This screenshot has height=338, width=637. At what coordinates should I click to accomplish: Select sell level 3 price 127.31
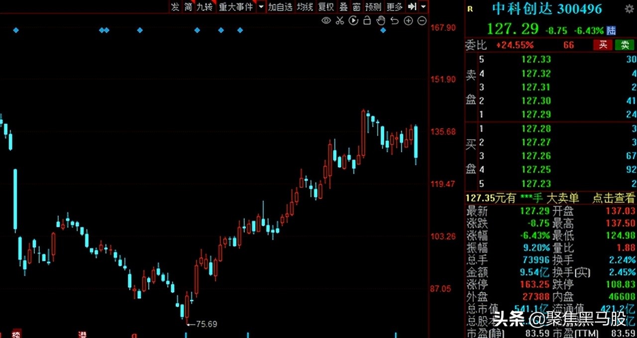(536, 87)
